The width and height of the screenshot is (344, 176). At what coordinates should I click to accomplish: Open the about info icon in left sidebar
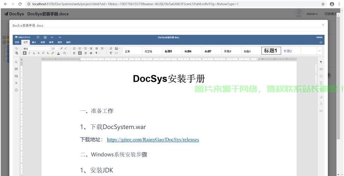coord(16,90)
